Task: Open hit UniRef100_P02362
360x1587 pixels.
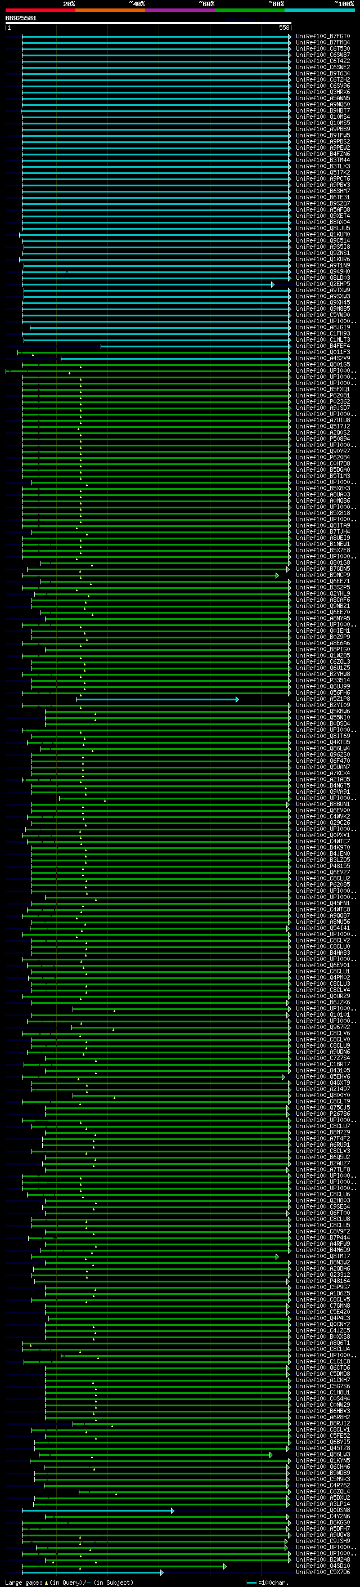Action: [x=322, y=402]
